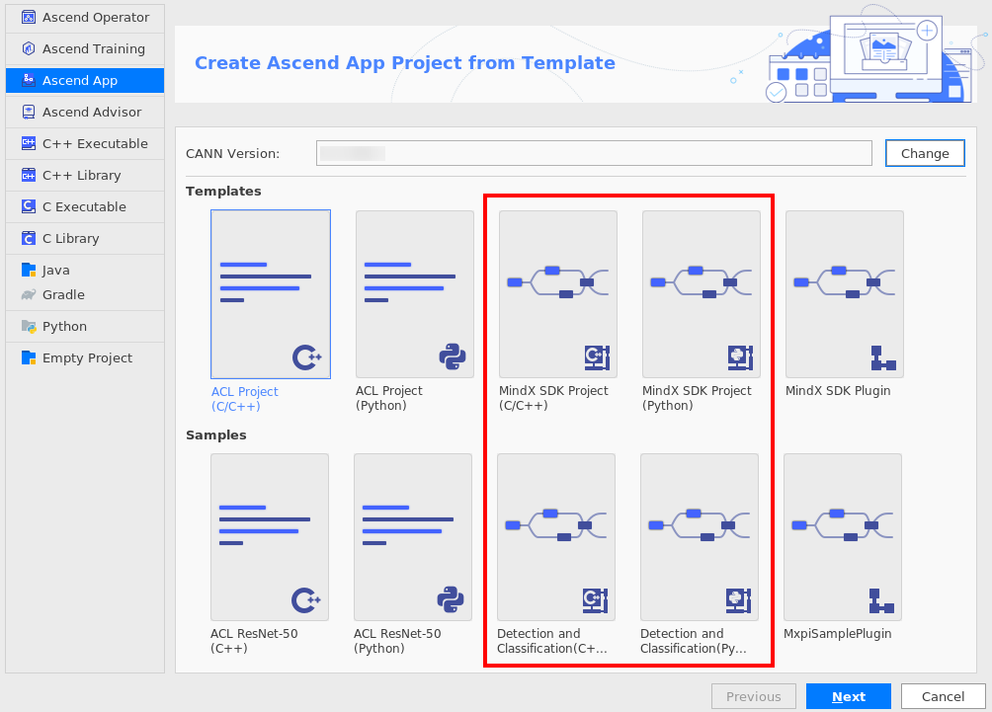Click the Ascend App sidebar icon
This screenshot has width=992, height=712.
click(29, 80)
